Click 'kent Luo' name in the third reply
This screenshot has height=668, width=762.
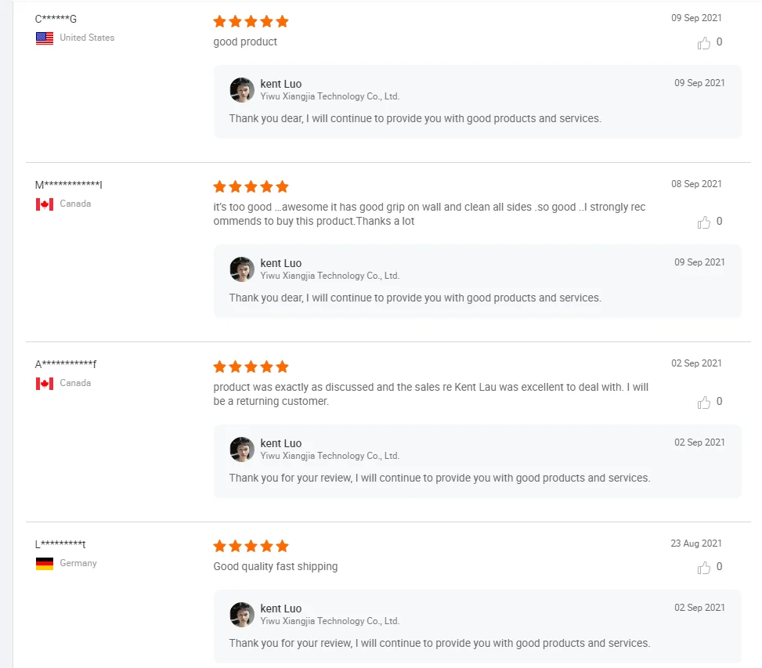tap(280, 443)
